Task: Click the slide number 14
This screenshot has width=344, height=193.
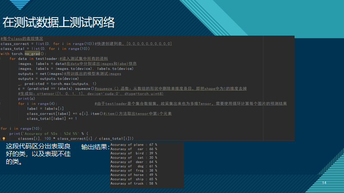Action: (x=324, y=183)
